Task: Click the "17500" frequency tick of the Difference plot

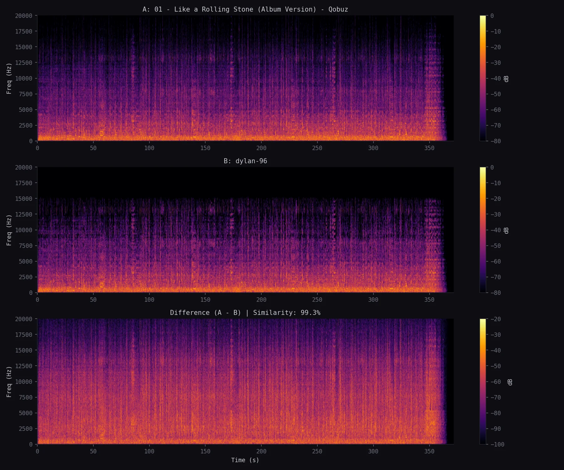Action: pyautogui.click(x=24, y=335)
